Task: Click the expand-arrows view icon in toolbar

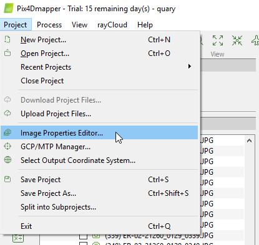Action: point(218,40)
